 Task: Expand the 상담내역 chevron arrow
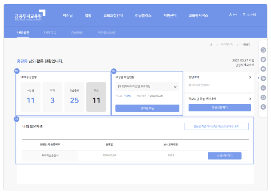[x=250, y=77]
